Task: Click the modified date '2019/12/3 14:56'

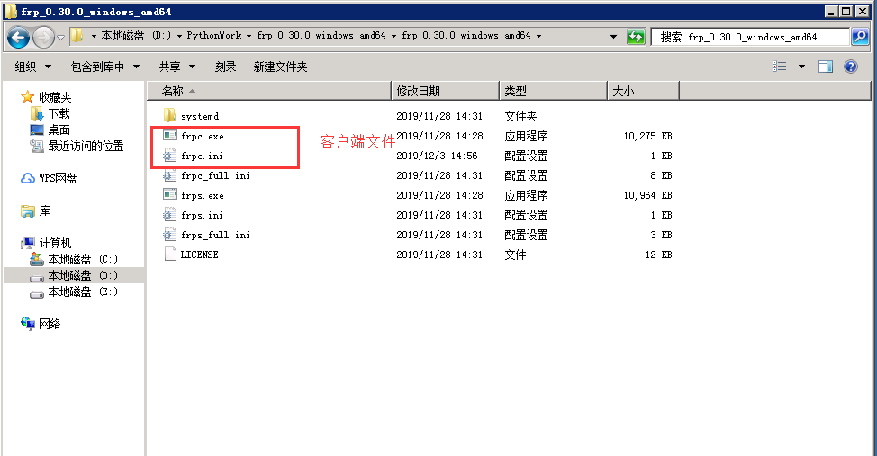Action: [x=437, y=156]
